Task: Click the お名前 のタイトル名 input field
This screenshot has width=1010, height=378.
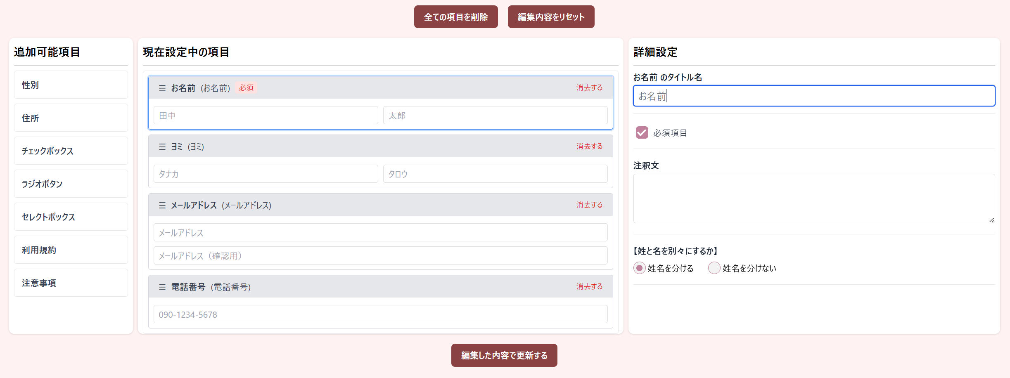Action: tap(813, 95)
